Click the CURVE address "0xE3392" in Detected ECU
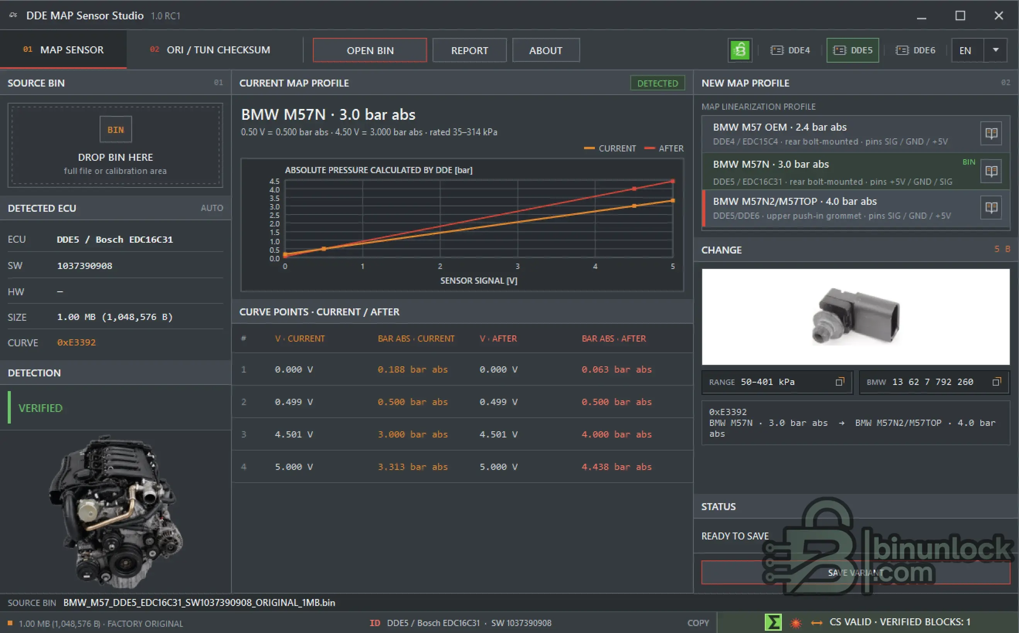Viewport: 1019px width, 633px height. [x=76, y=342]
